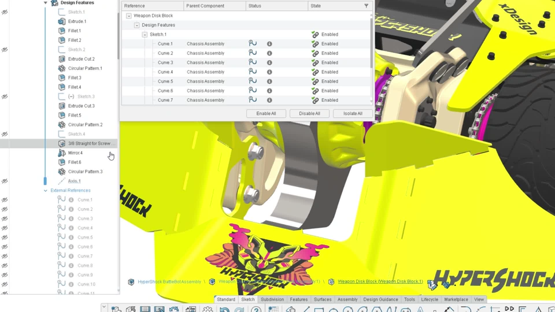Toggle visibility of Axis.1
Screen dimensions: 555x312
(5, 181)
